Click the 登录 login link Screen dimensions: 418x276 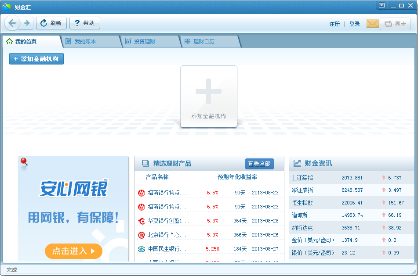[354, 24]
